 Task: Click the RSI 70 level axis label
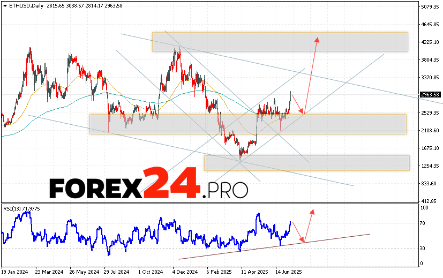coord(423,223)
